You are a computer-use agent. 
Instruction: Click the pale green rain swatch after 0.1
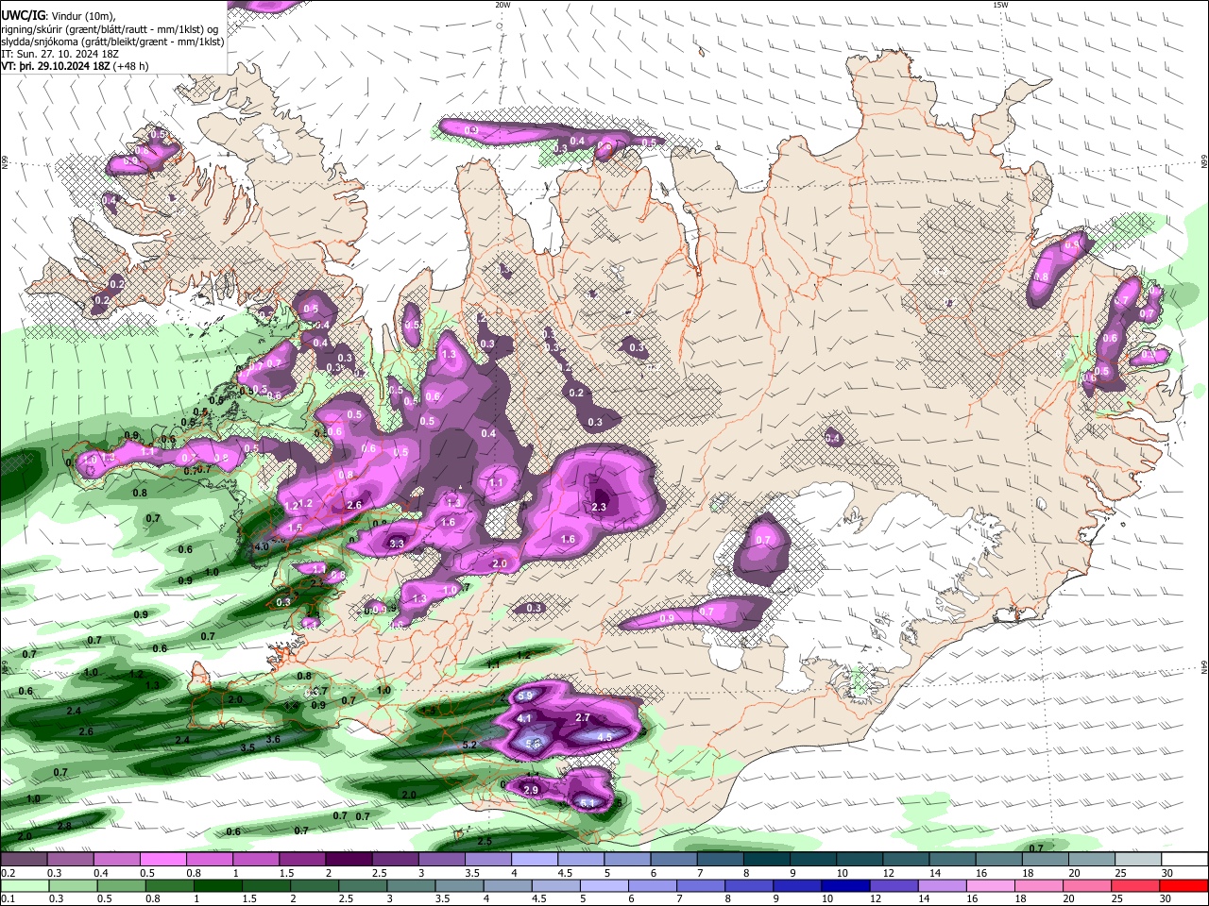[x=25, y=885]
